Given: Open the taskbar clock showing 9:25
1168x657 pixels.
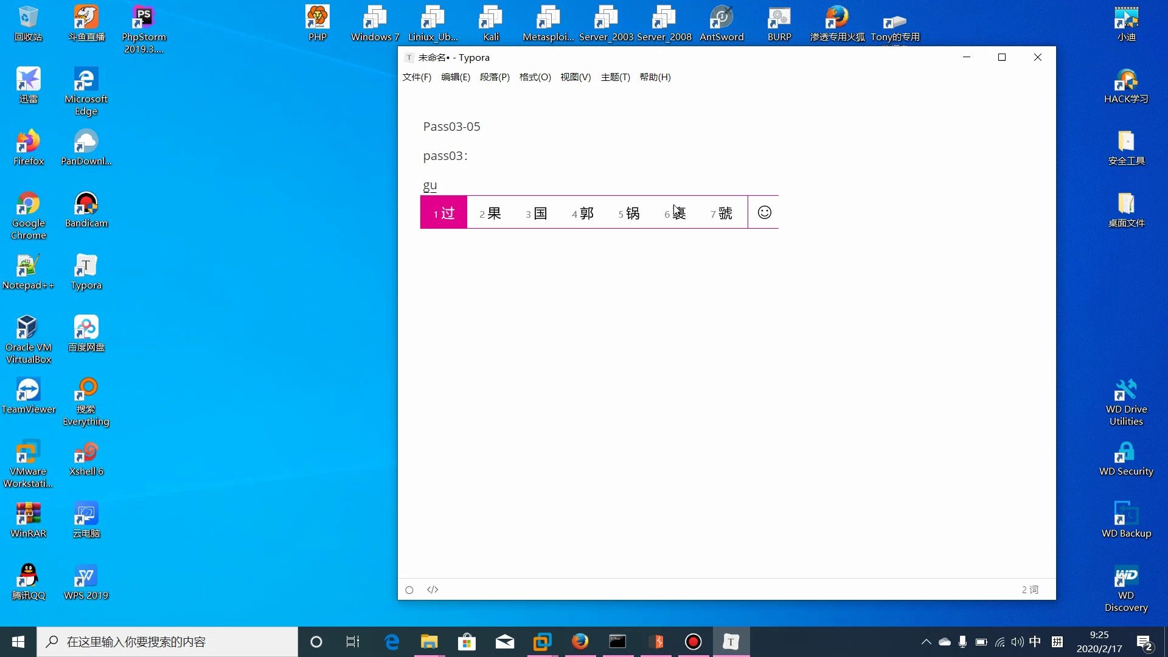Looking at the screenshot, I should (x=1099, y=642).
